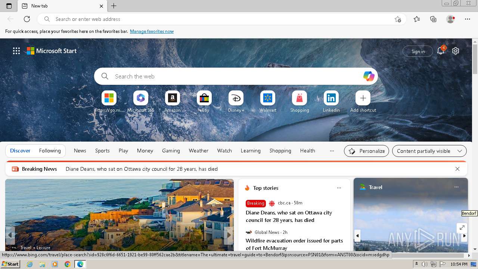This screenshot has width=478, height=269.
Task: Open the Shopping feed category
Action: [280, 151]
